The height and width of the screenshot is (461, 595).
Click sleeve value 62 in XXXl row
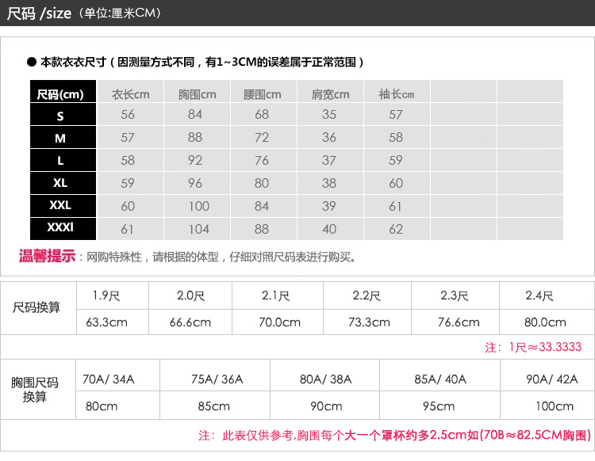pos(396,229)
